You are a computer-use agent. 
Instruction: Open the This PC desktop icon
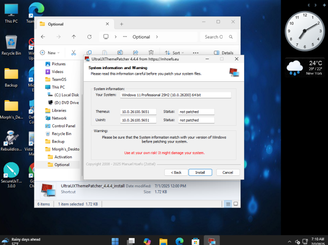[x=11, y=14]
